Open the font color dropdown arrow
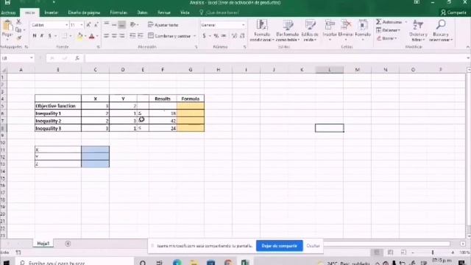This screenshot has width=471, height=265. pyautogui.click(x=97, y=36)
